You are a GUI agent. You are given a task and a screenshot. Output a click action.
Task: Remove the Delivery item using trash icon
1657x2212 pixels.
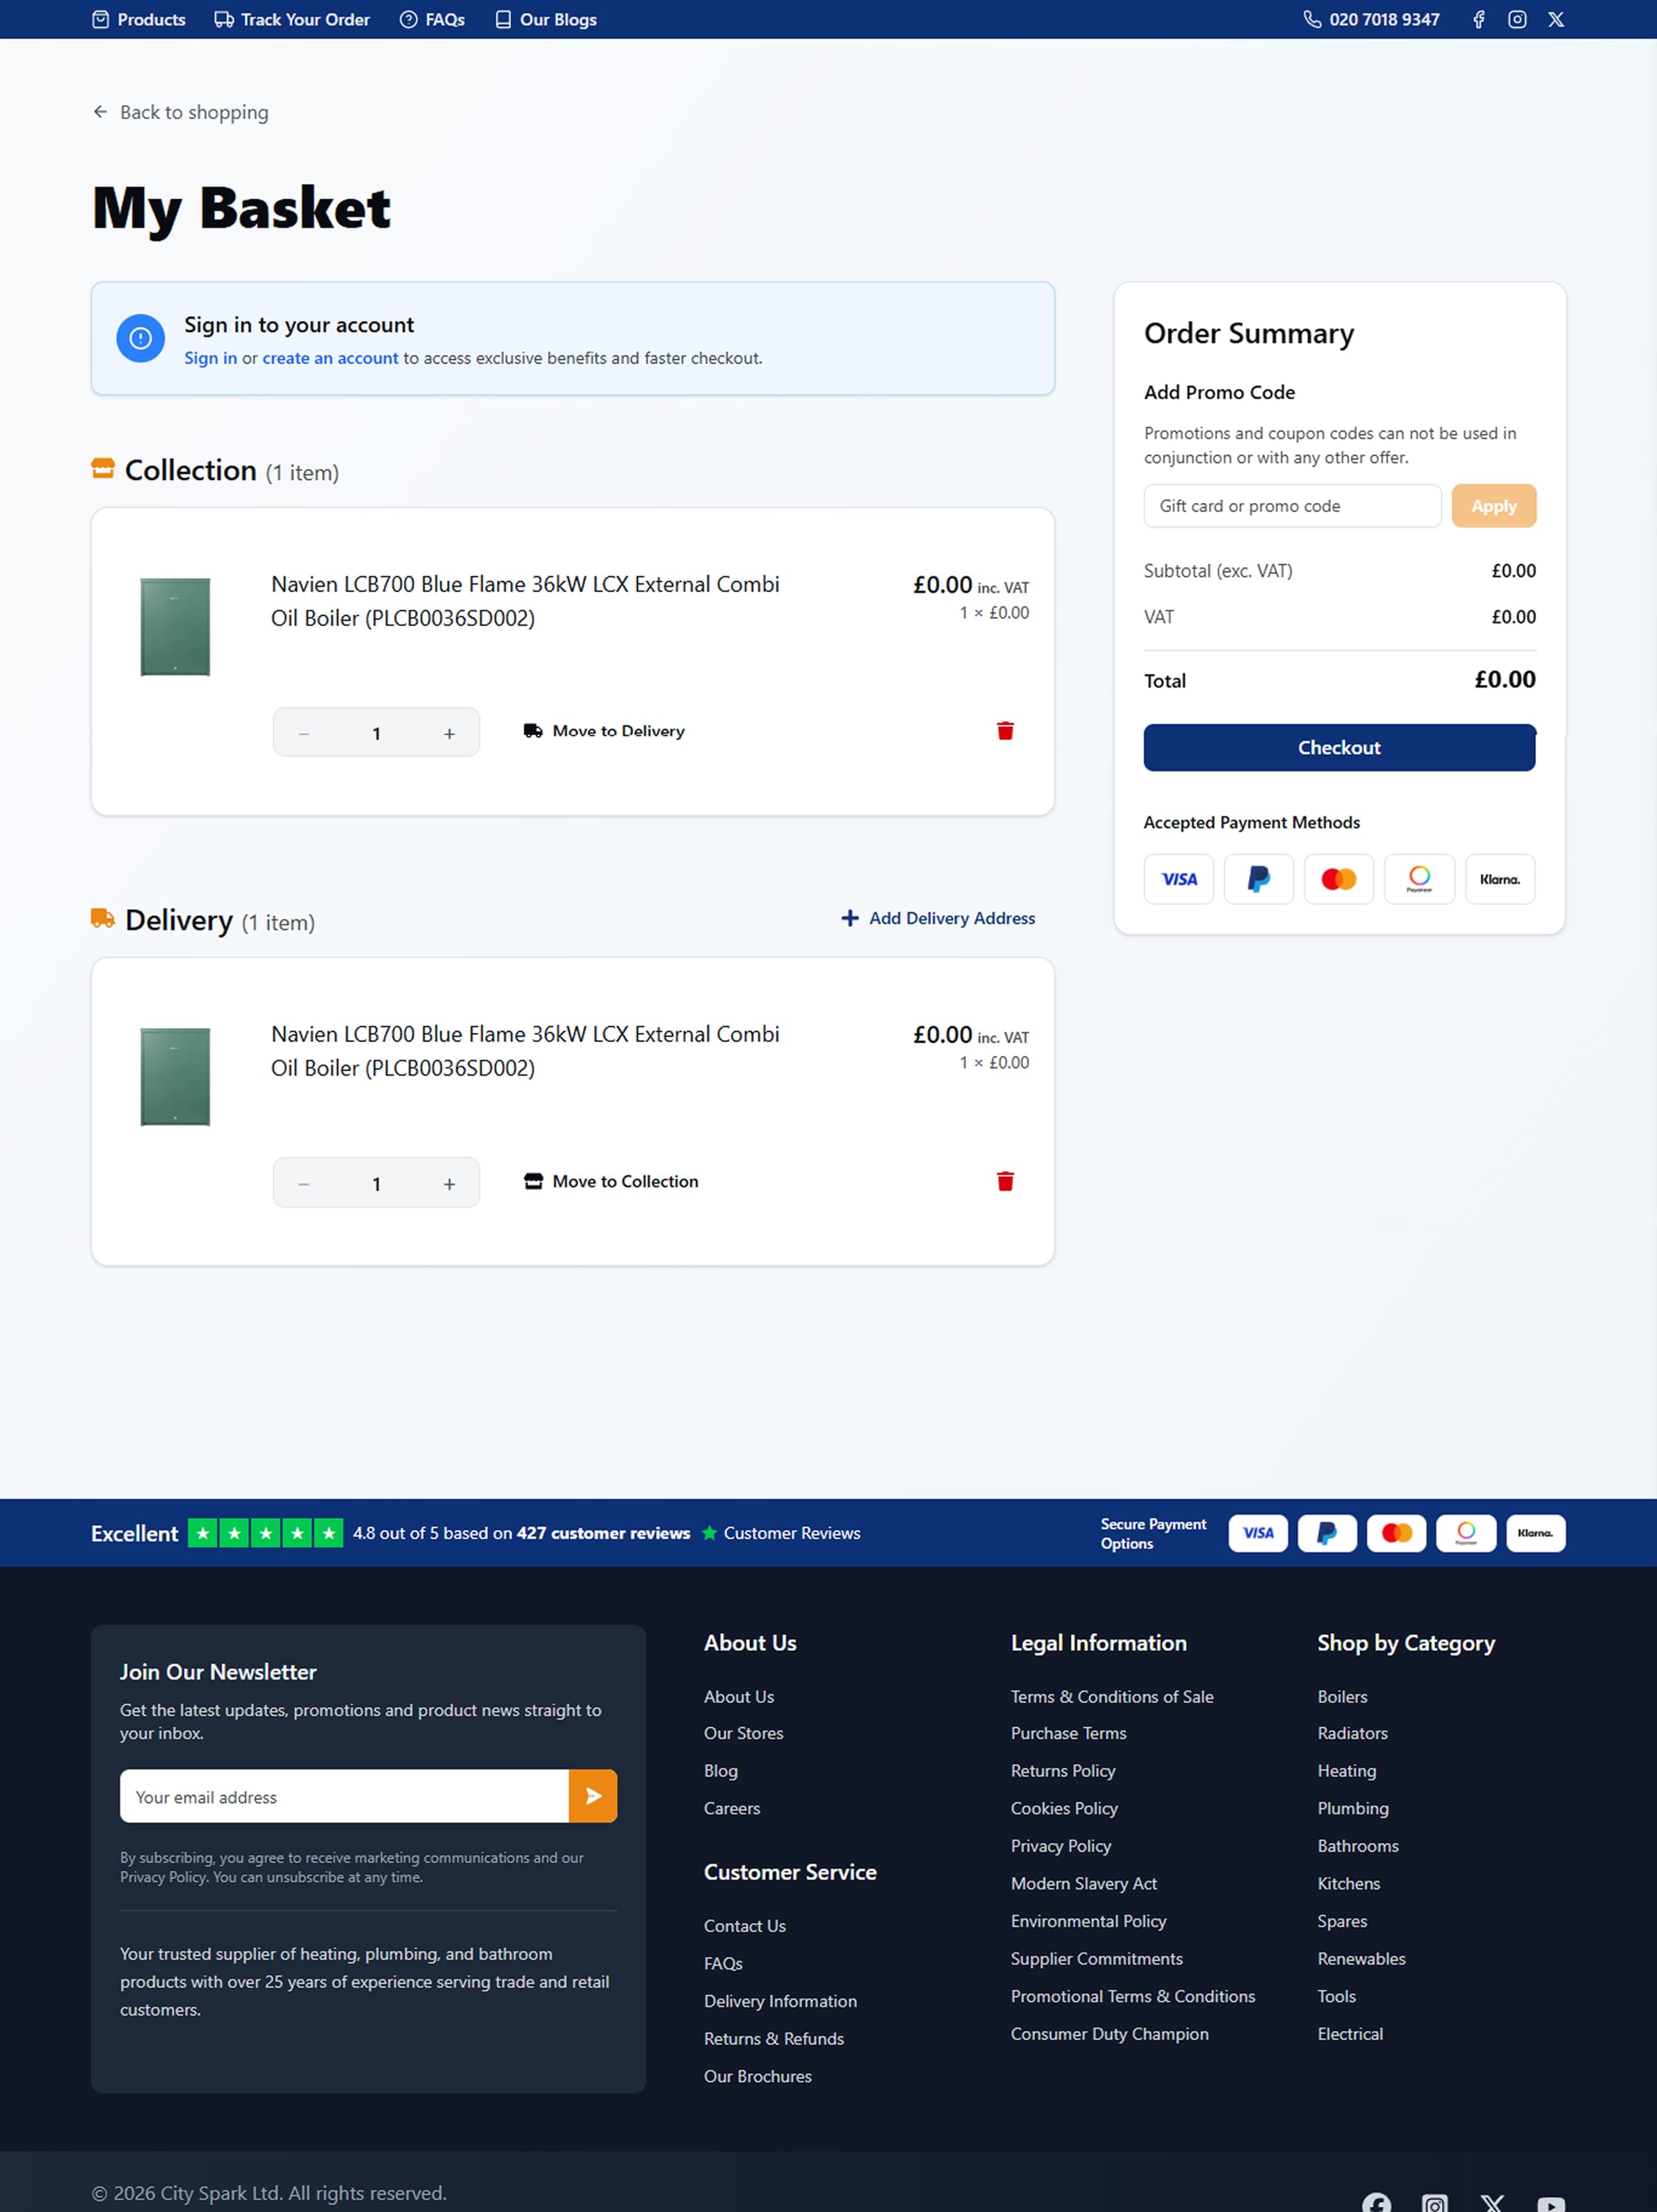click(x=1005, y=1181)
